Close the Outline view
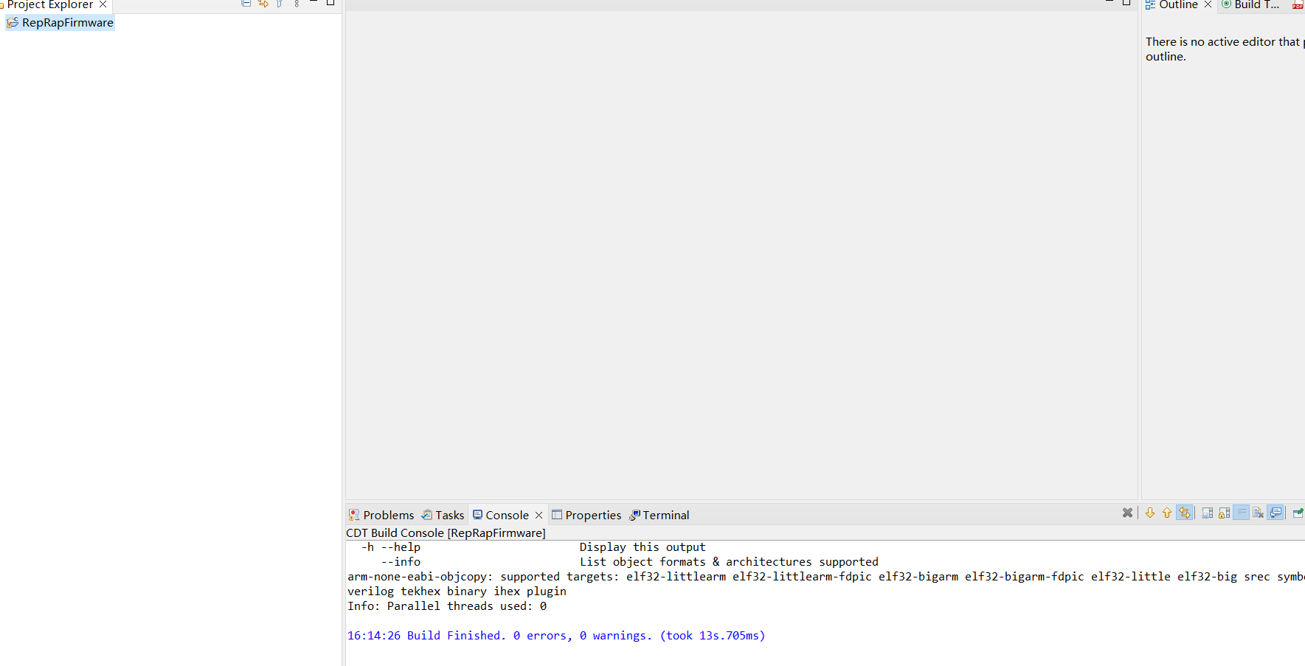The image size is (1305, 666). (1208, 4)
